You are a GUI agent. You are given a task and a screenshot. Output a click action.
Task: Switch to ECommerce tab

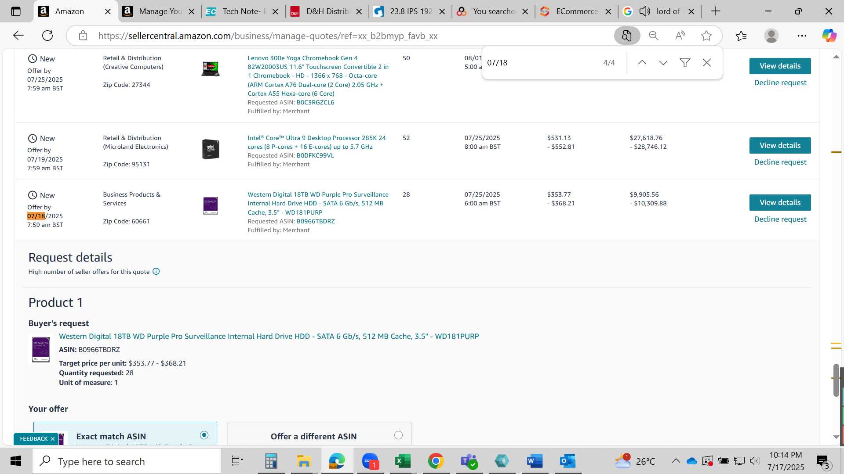576,11
